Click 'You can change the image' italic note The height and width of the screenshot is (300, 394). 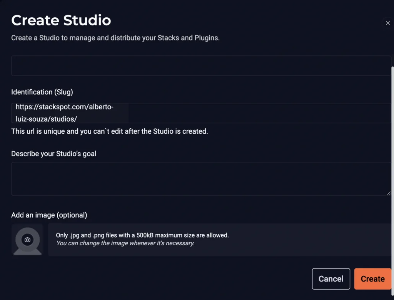point(125,243)
